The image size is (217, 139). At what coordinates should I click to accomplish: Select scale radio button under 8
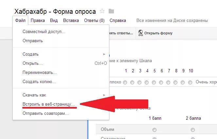(175, 82)
